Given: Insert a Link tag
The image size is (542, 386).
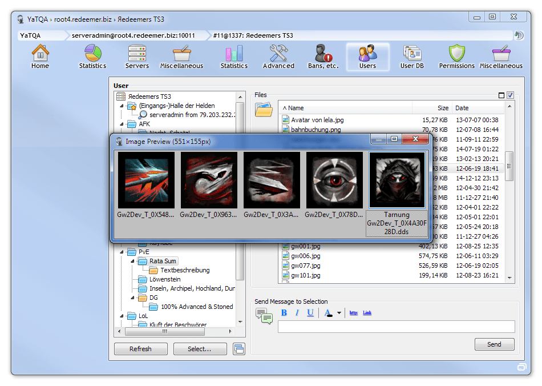Looking at the screenshot, I should (367, 313).
